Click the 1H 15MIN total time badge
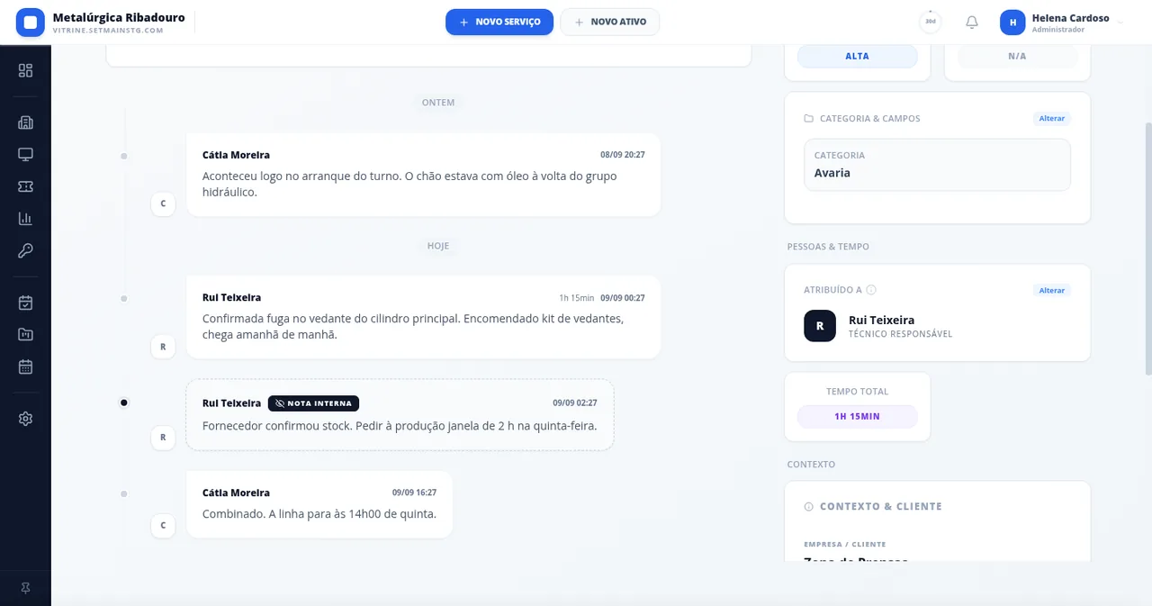 [x=858, y=417]
